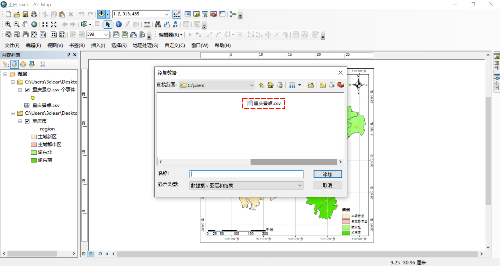Switch to List By Drawing Order in contents panel

pyautogui.click(x=5, y=64)
